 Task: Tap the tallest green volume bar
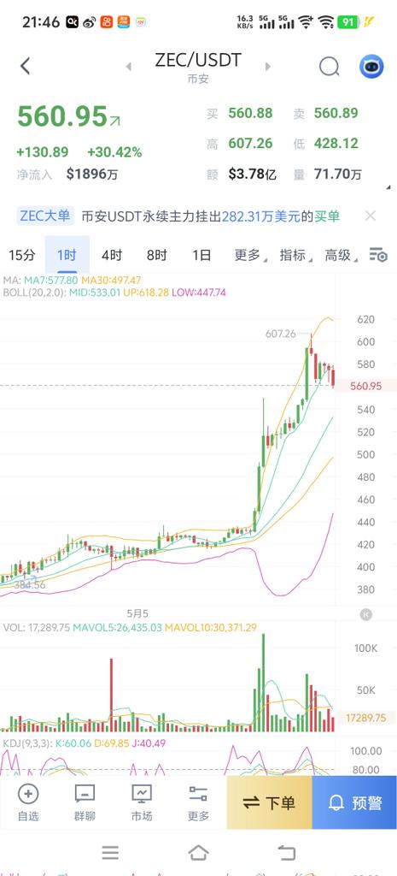pos(263,683)
